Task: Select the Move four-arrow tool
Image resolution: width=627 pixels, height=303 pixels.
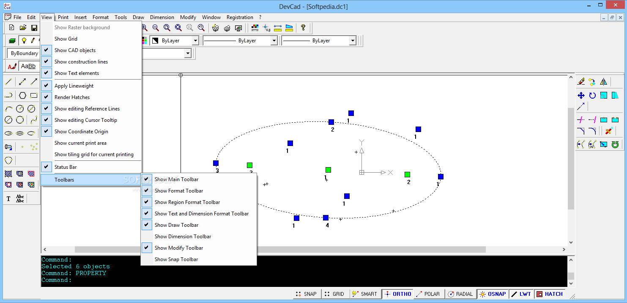Action: (581, 96)
